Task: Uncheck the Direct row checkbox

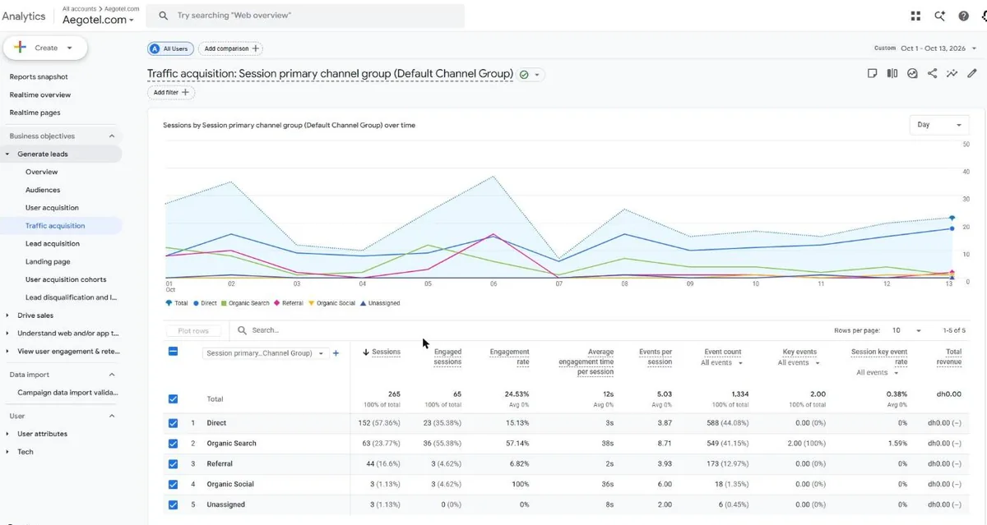Action: pos(173,423)
